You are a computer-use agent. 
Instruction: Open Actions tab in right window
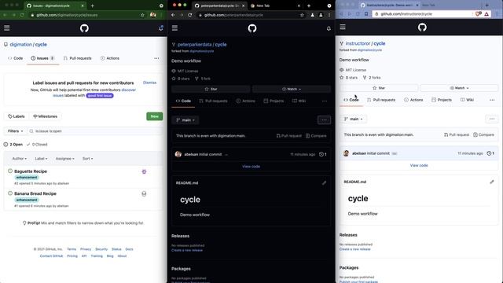(413, 100)
